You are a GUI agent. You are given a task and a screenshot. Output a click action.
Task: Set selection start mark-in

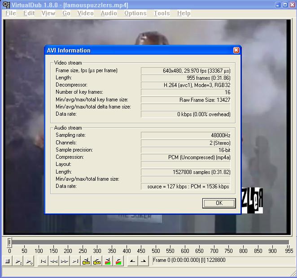click(x=132, y=261)
